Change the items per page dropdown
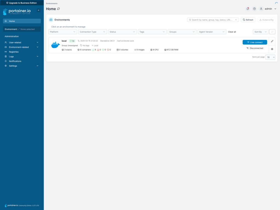 click(270, 57)
